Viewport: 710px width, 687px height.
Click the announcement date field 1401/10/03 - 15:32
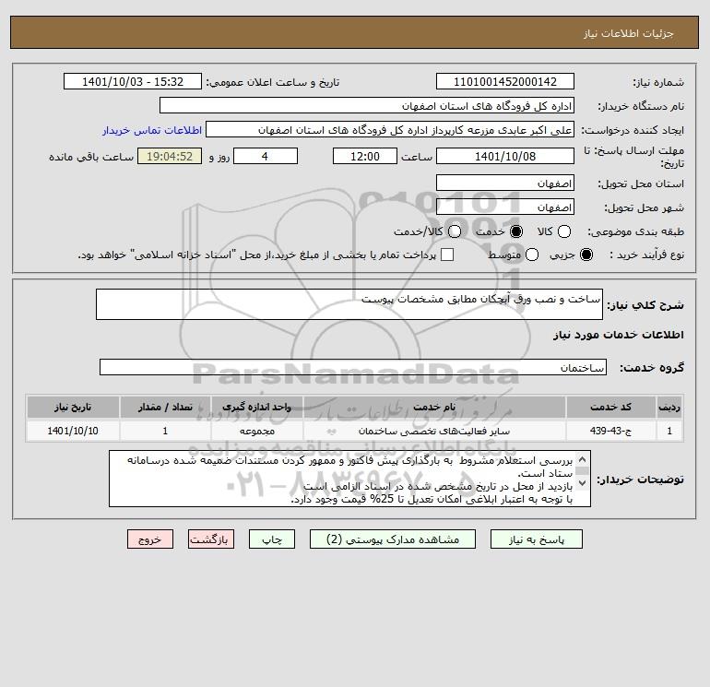click(x=133, y=81)
